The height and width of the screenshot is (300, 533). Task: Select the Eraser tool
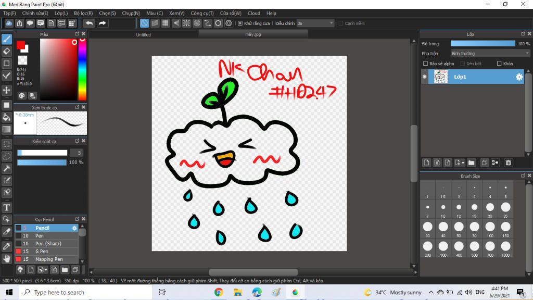point(6,51)
